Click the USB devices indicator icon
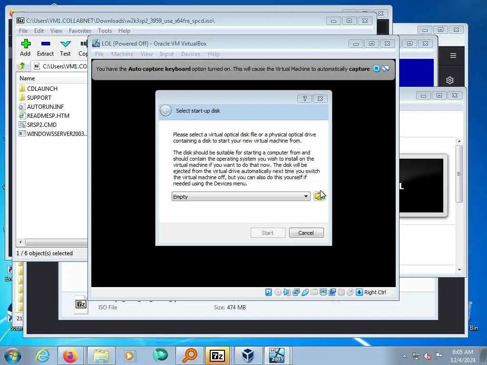This screenshot has width=487, height=365. [x=305, y=292]
